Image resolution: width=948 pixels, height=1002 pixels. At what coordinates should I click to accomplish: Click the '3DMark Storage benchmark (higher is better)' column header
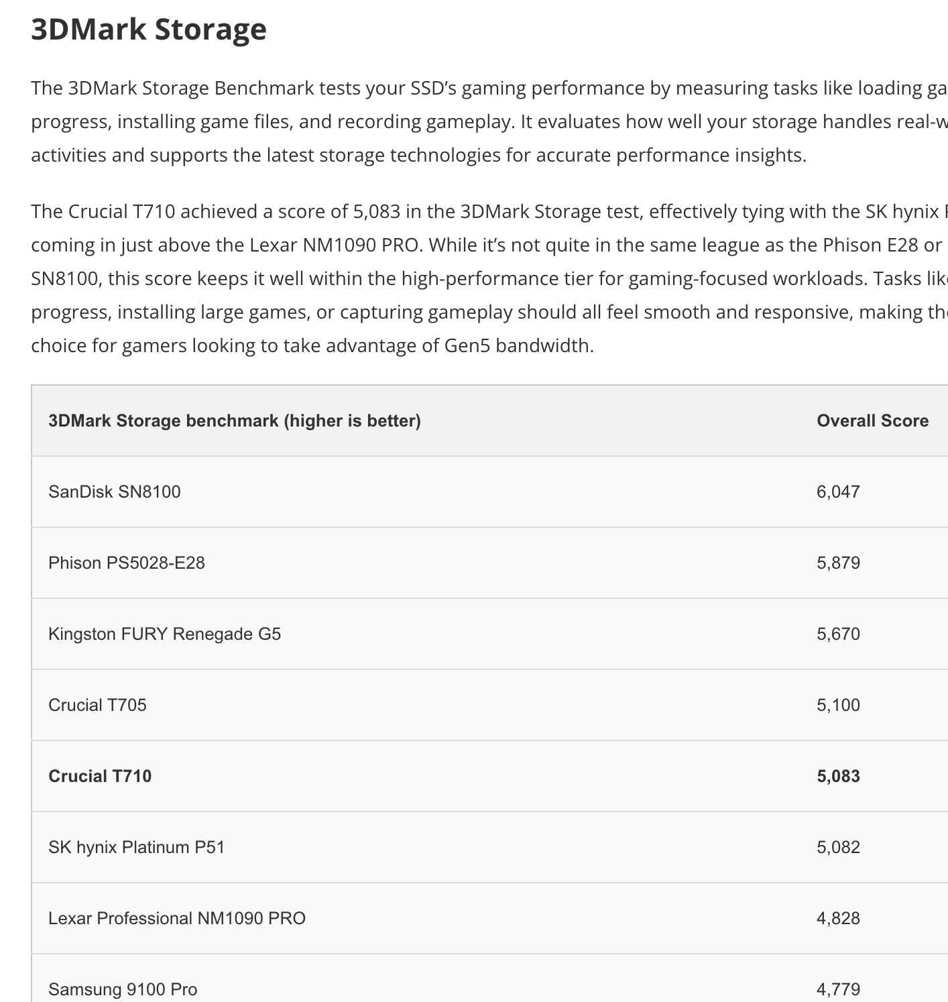tap(235, 421)
